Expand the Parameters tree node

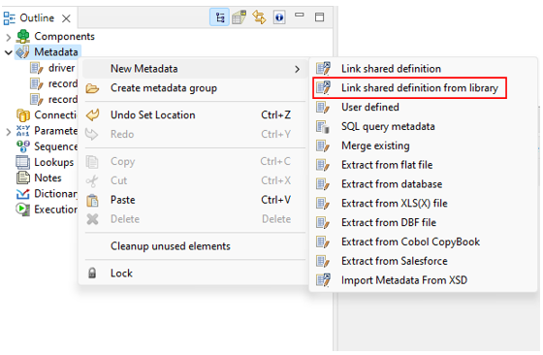tap(9, 132)
